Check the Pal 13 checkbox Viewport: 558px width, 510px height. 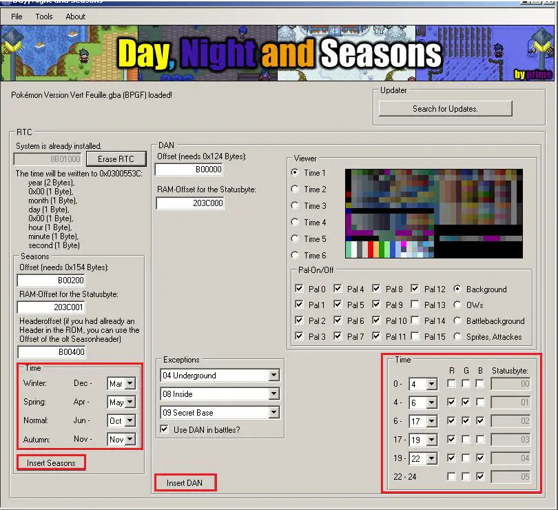point(415,304)
